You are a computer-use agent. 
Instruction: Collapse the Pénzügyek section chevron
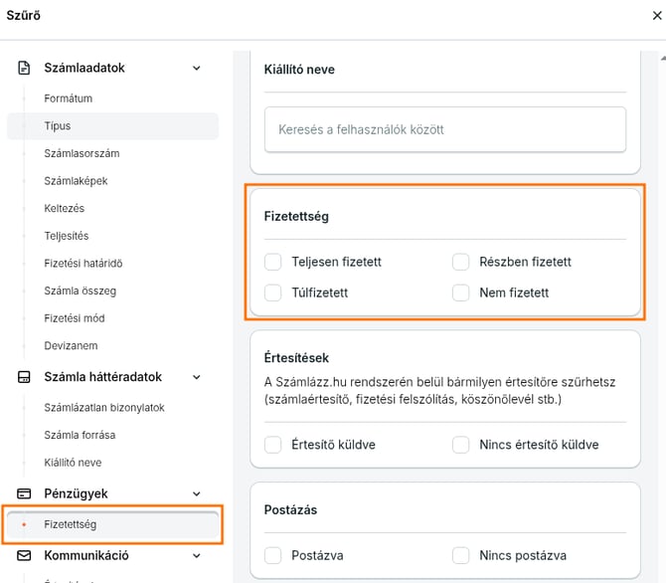(x=196, y=493)
